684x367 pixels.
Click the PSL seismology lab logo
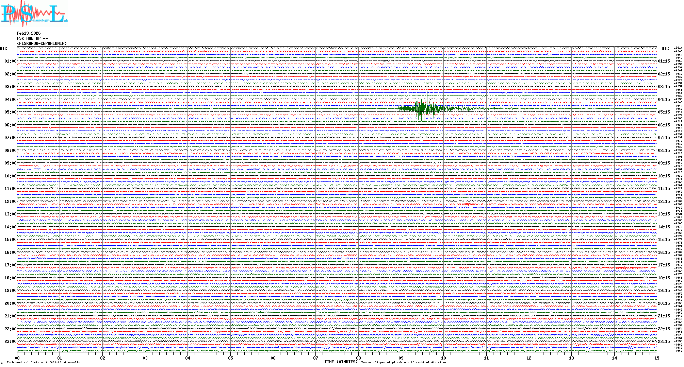(x=34, y=13)
